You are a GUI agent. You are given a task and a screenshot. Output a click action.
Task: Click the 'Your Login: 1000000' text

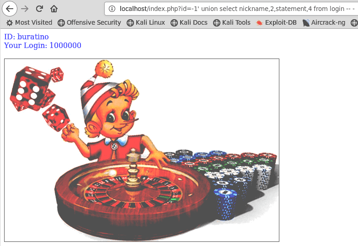pos(43,45)
